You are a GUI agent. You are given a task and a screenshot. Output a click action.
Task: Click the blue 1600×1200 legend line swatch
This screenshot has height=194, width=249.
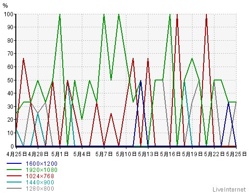tap(14, 163)
